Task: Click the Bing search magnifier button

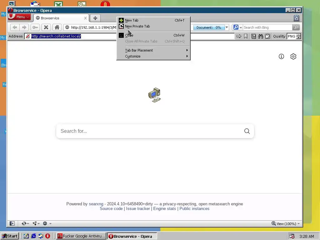Action: coord(296,27)
